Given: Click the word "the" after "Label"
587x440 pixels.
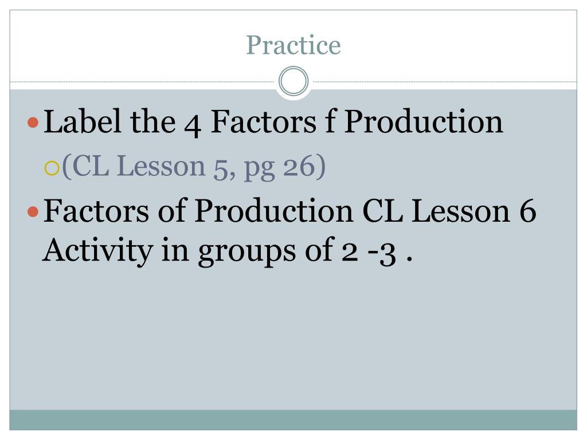Looking at the screenshot, I should pos(152,121).
